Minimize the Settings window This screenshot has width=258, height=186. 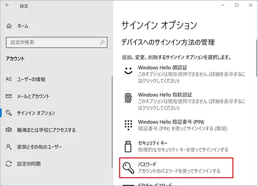tap(223, 5)
